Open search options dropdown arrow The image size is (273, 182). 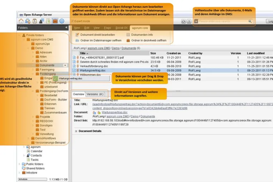click(196, 21)
